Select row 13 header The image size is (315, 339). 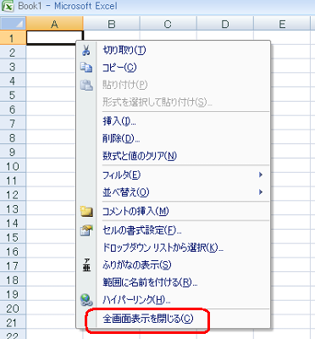13,208
